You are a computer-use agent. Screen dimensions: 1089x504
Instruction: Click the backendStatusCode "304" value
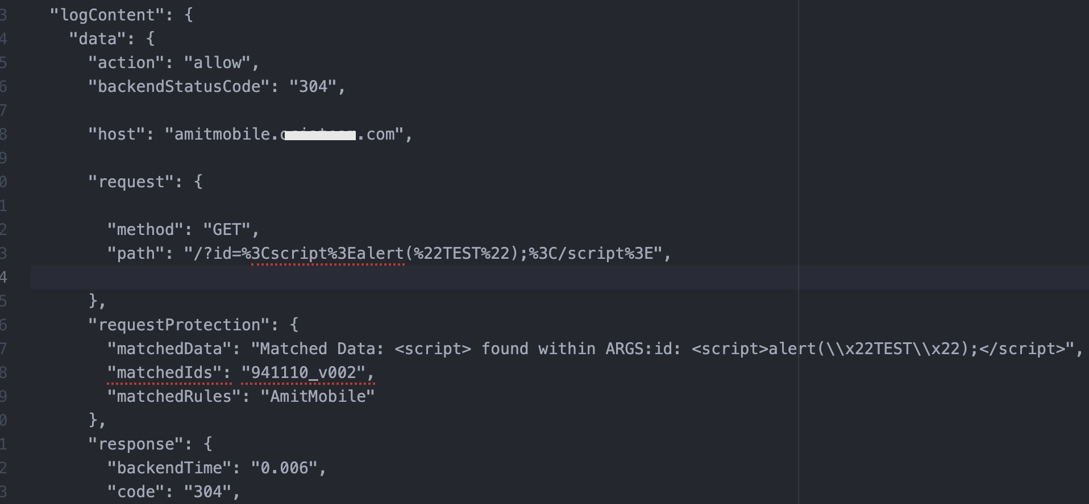coord(313,86)
